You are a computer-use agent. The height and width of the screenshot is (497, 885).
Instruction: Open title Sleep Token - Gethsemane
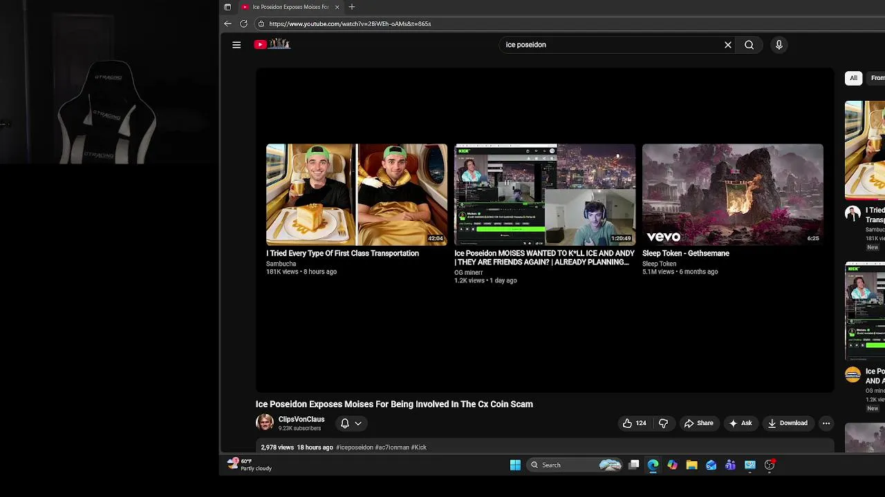[x=686, y=253]
